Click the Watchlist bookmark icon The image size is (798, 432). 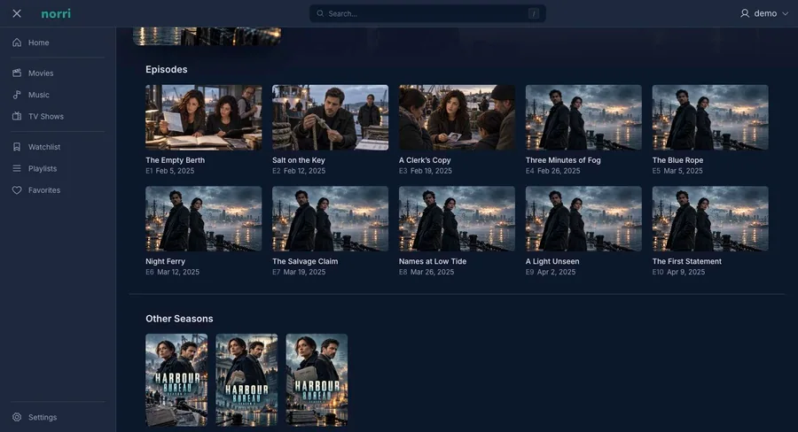point(17,147)
